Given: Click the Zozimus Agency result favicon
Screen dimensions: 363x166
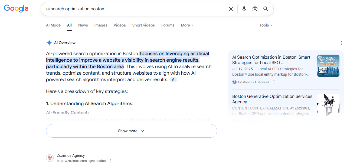Looking at the screenshot, I should click(50, 158).
